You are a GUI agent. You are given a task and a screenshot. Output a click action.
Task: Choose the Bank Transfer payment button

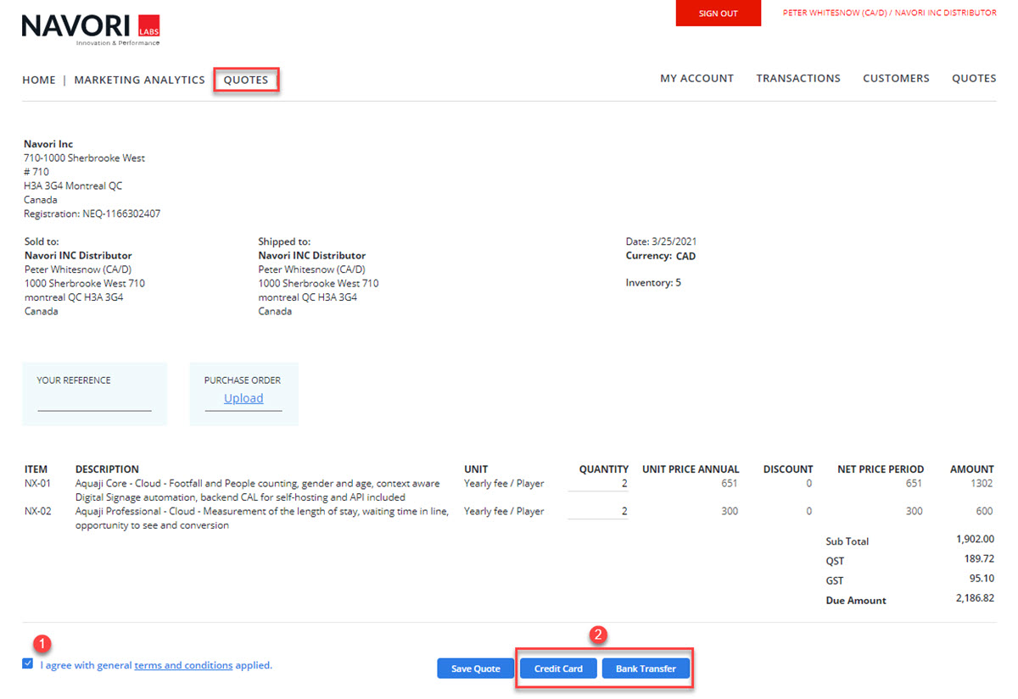coord(646,668)
